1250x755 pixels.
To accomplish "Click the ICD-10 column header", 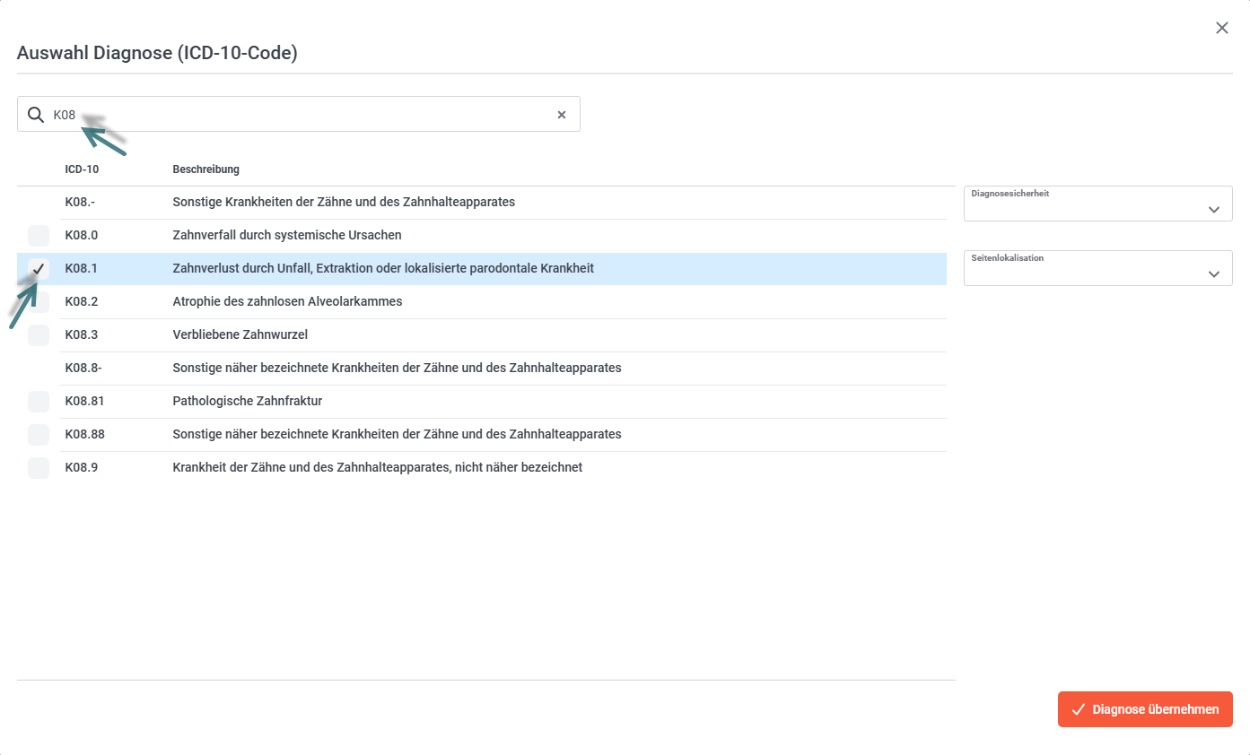I will [x=82, y=169].
